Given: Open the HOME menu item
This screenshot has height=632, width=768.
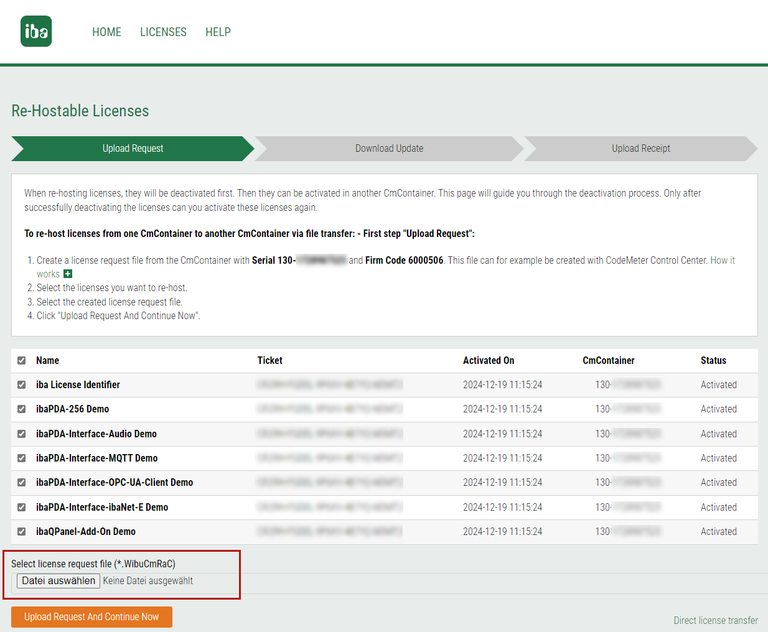Looking at the screenshot, I should pos(106,32).
